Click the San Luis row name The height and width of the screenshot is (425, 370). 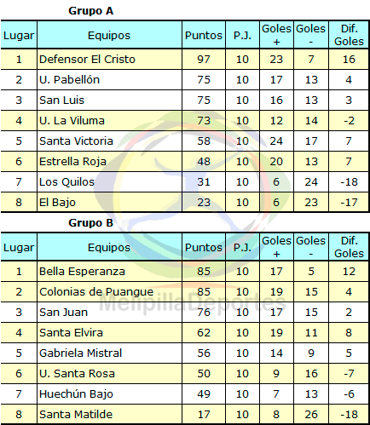[61, 101]
